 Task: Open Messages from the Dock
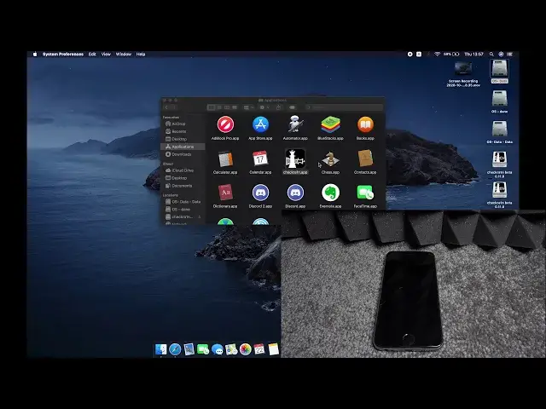point(218,349)
